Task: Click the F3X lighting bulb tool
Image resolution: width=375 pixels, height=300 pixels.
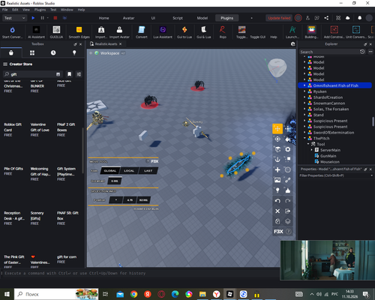Action: (277, 190)
